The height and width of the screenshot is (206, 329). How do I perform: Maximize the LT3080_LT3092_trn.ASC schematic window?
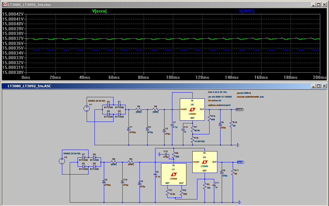coord(318,86)
